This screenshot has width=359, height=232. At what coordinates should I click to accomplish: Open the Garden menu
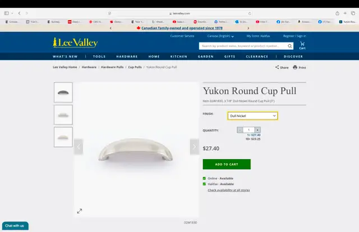(x=206, y=57)
